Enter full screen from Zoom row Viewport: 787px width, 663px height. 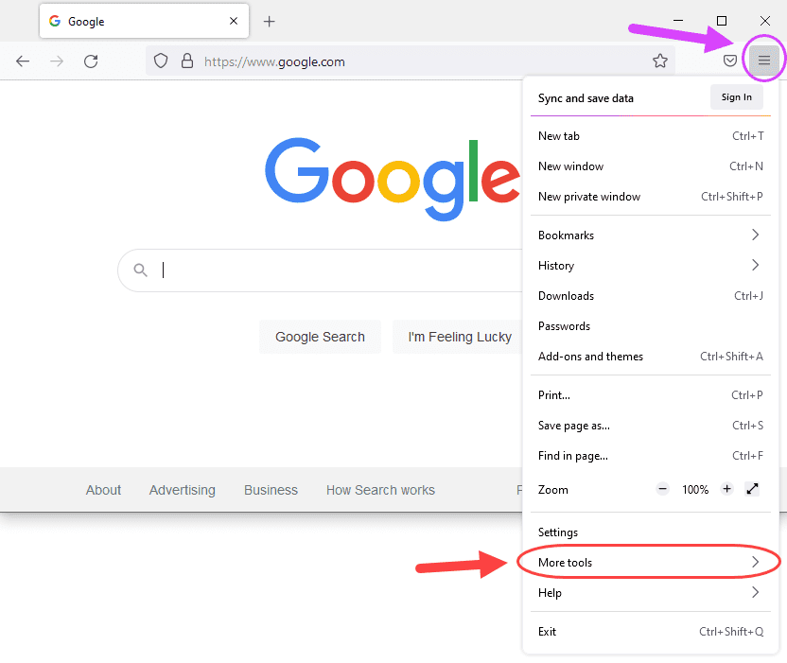tap(752, 488)
